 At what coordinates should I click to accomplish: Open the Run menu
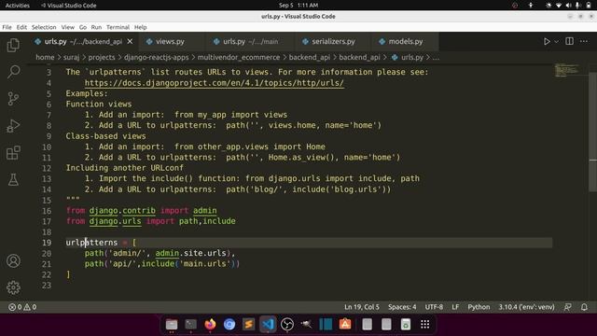(x=96, y=27)
